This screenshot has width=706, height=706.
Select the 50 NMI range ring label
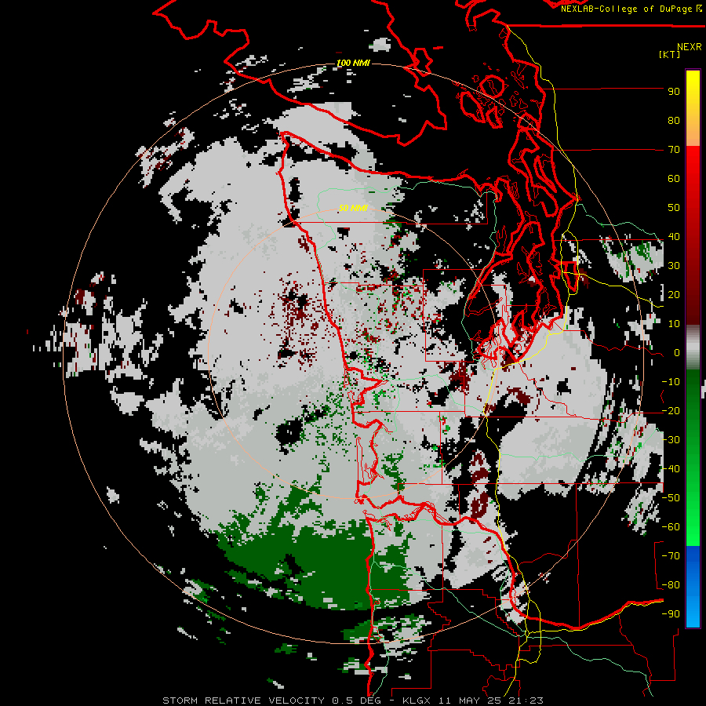coord(354,208)
